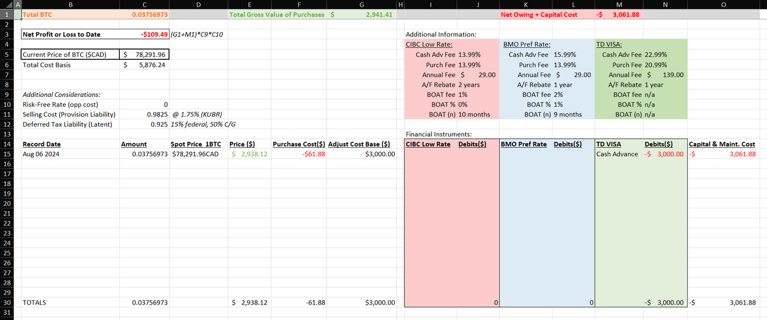Select Deferred Tax Liability value 0.925
The height and width of the screenshot is (320, 767).
click(x=144, y=124)
